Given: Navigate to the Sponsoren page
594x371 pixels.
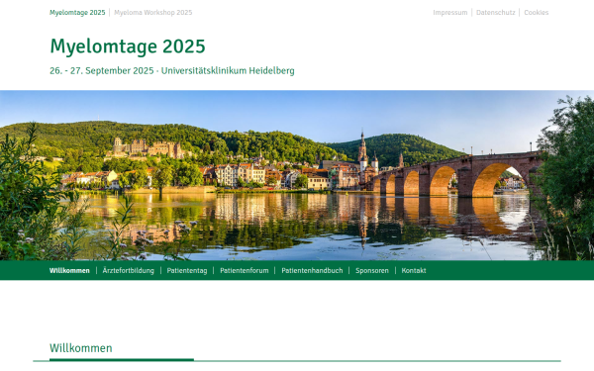Looking at the screenshot, I should [372, 271].
